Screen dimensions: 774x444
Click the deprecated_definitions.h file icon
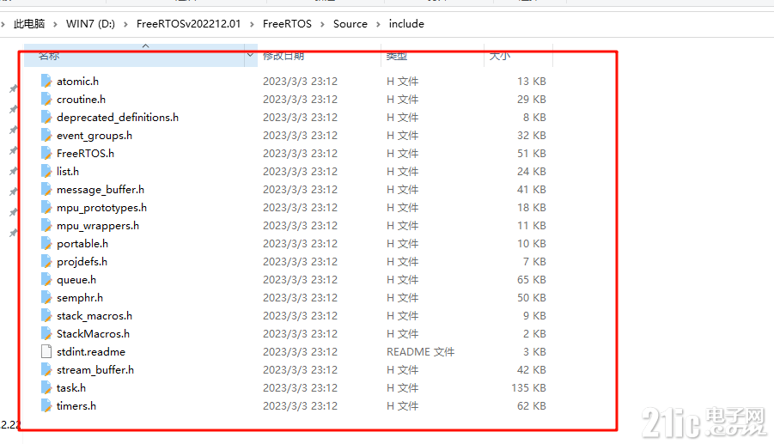click(46, 117)
